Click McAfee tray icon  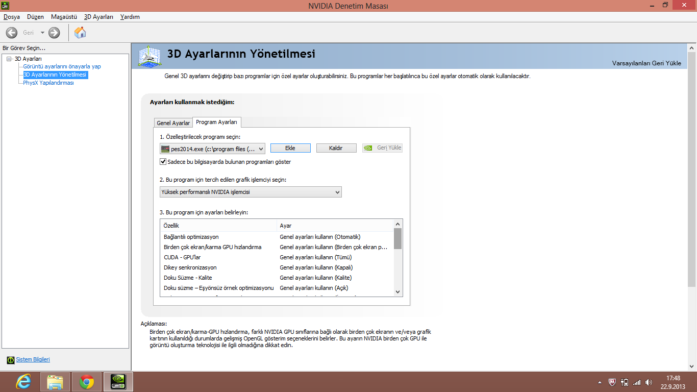pyautogui.click(x=613, y=382)
